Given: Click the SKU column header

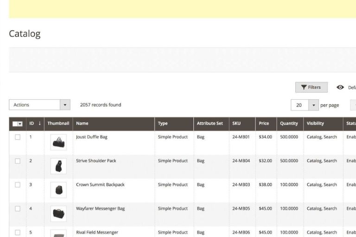Looking at the screenshot, I should [236, 123].
